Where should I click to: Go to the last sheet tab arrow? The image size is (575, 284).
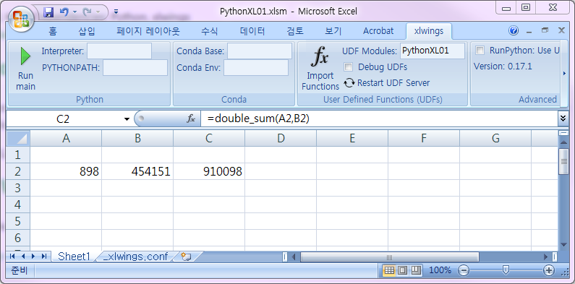point(44,256)
